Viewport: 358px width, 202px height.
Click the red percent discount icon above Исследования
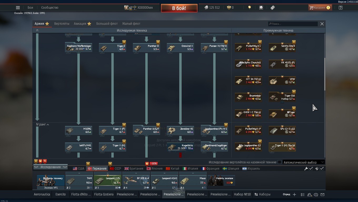click(x=45, y=161)
